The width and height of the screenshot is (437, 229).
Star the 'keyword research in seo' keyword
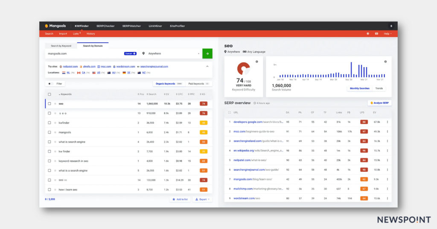[x=55, y=161]
